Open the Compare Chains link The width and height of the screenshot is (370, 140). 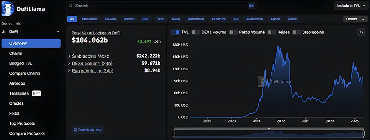point(24,73)
